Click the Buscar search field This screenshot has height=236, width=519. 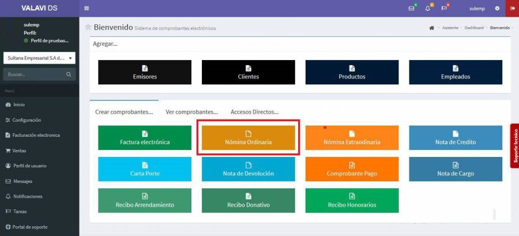(33, 74)
